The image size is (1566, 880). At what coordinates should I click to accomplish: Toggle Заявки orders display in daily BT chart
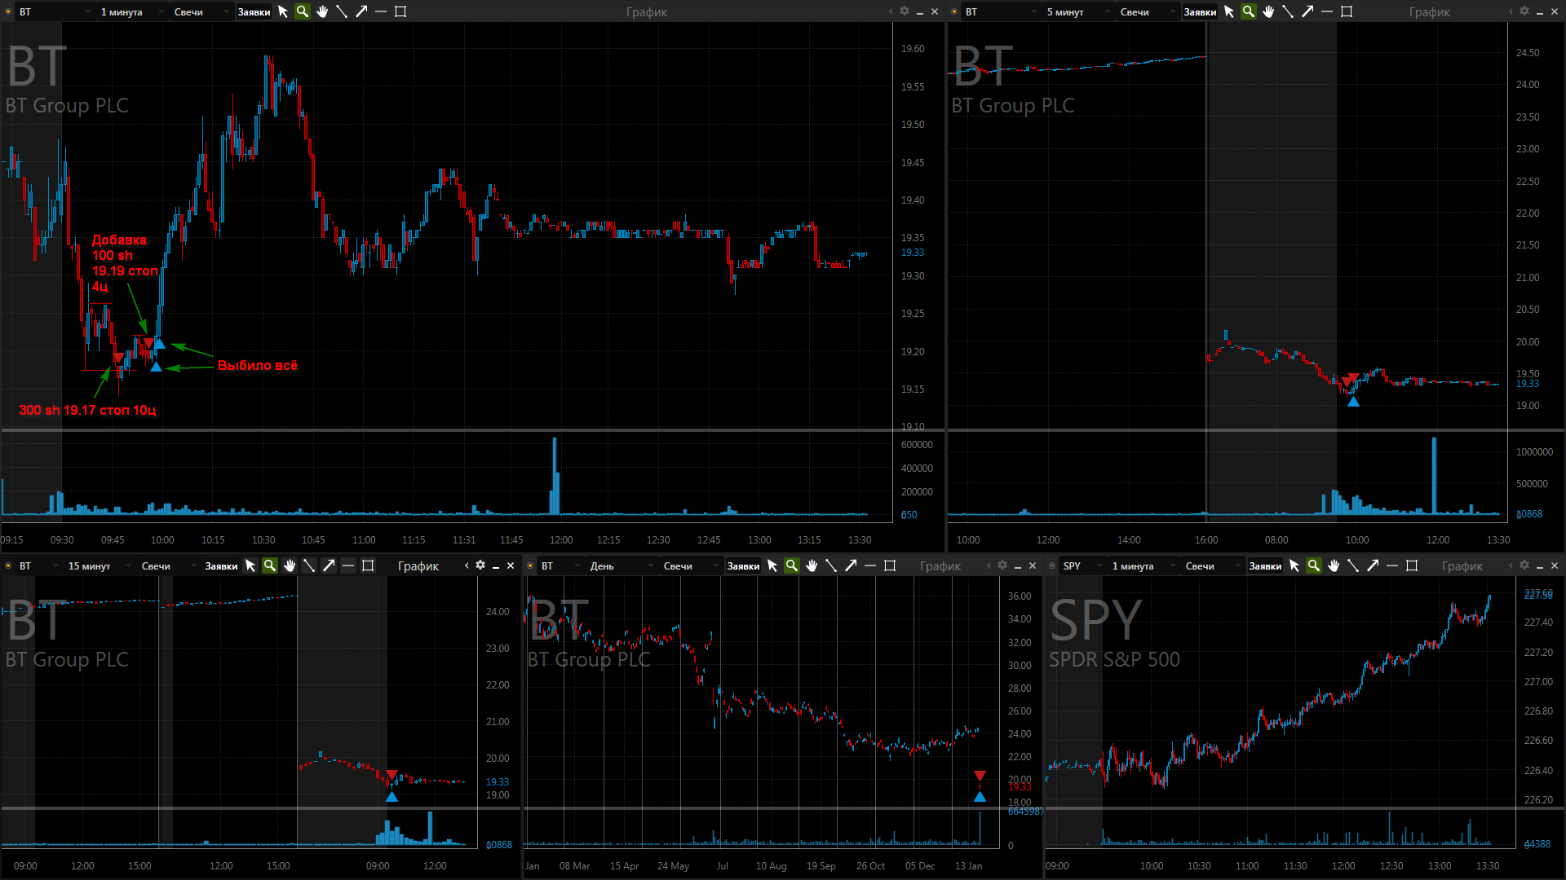pos(743,565)
